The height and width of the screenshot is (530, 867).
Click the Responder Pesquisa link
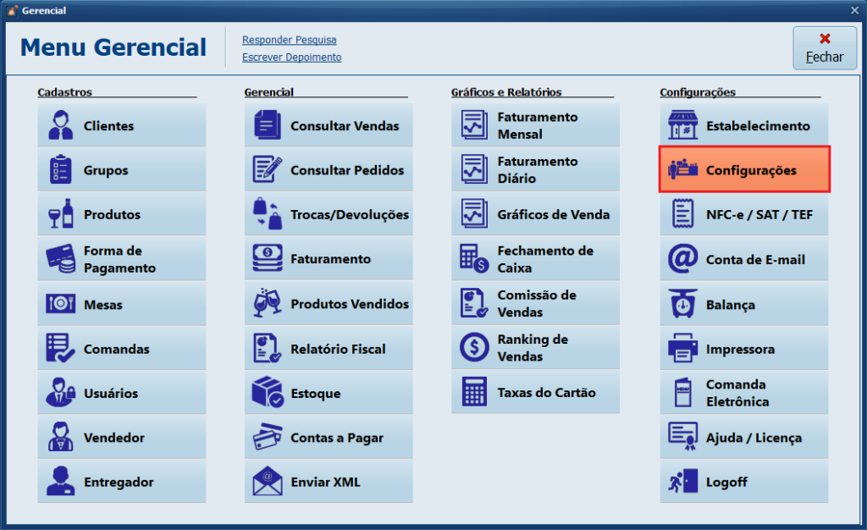coord(289,40)
